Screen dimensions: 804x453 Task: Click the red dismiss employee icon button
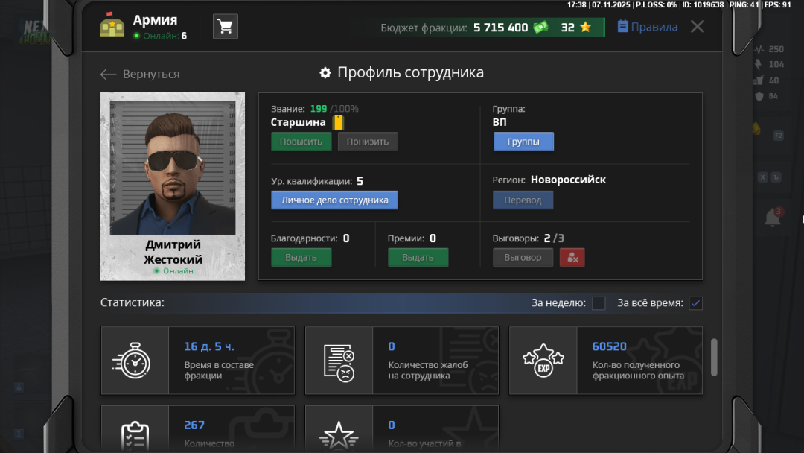[x=572, y=257]
